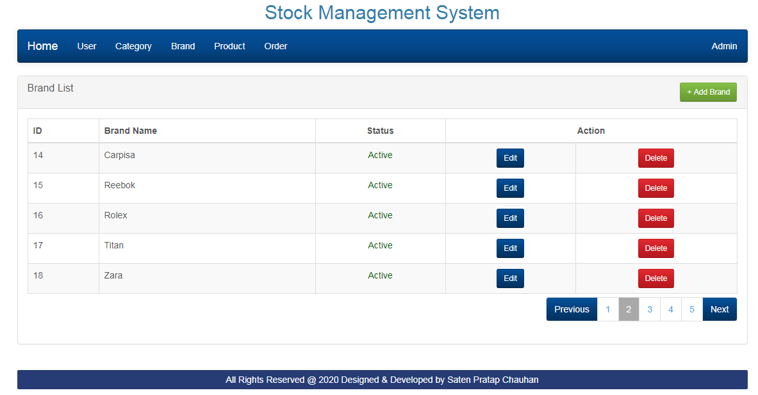The width and height of the screenshot is (758, 395).
Task: Open the User menu item
Action: coord(87,46)
